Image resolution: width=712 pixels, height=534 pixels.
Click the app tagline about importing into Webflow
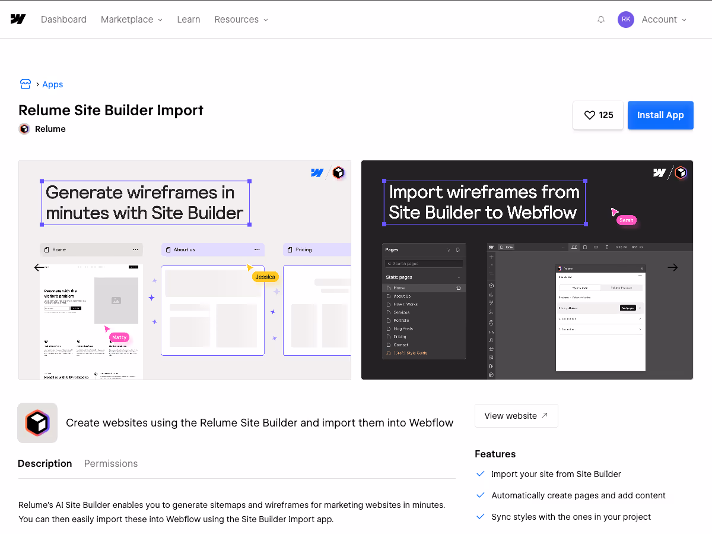coord(259,423)
